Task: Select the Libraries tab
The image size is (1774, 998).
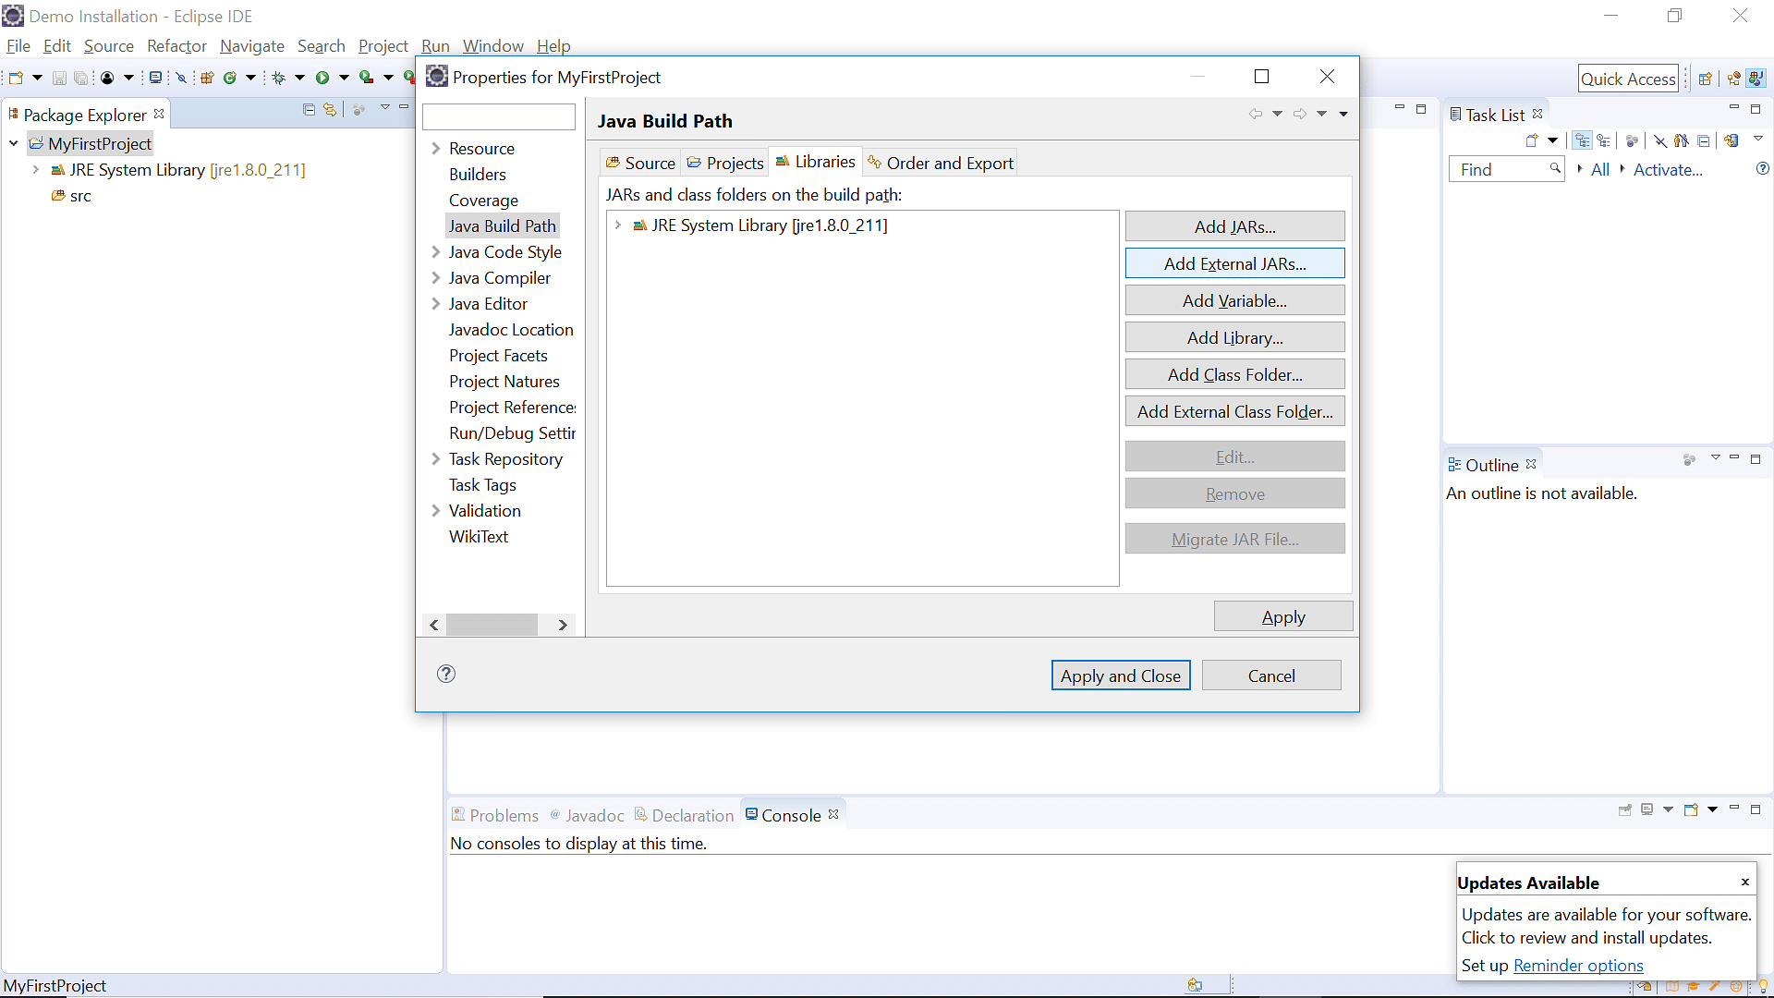Action: coord(823,162)
